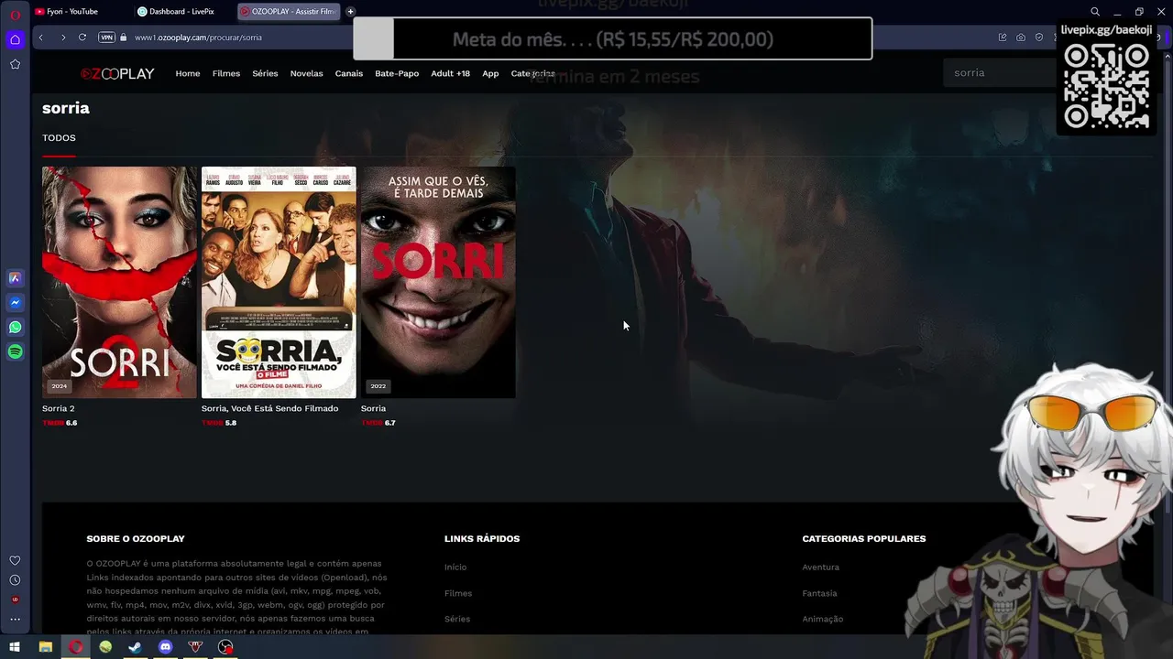Click the Opera GX taskbar icon
Image resolution: width=1173 pixels, height=659 pixels.
coord(76,647)
